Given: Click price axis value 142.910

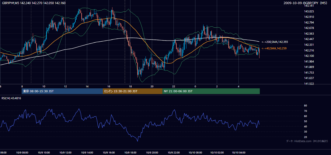Looking at the screenshot, I should 309,17.
